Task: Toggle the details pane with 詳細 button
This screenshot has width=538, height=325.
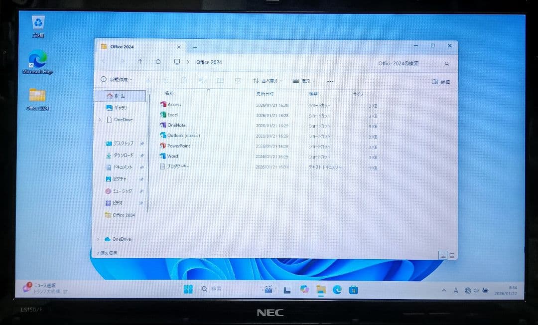Action: [x=440, y=80]
